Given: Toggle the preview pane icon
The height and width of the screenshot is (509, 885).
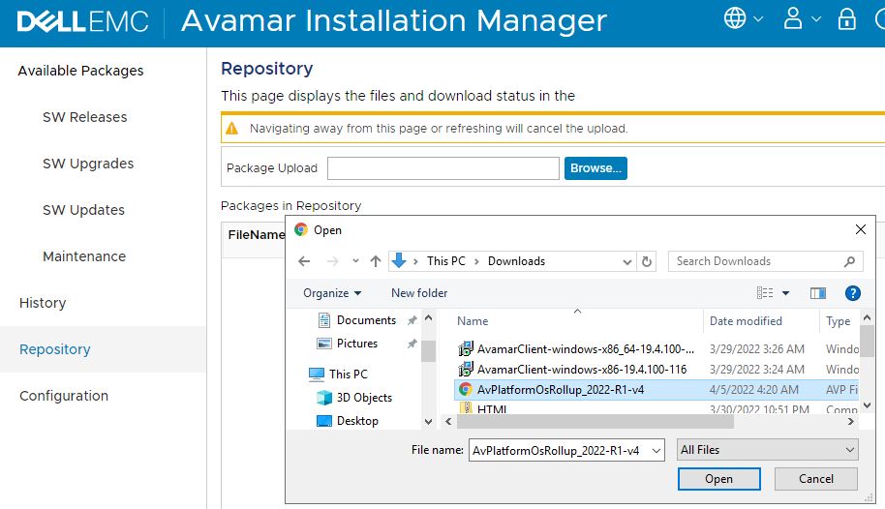Looking at the screenshot, I should tap(818, 293).
